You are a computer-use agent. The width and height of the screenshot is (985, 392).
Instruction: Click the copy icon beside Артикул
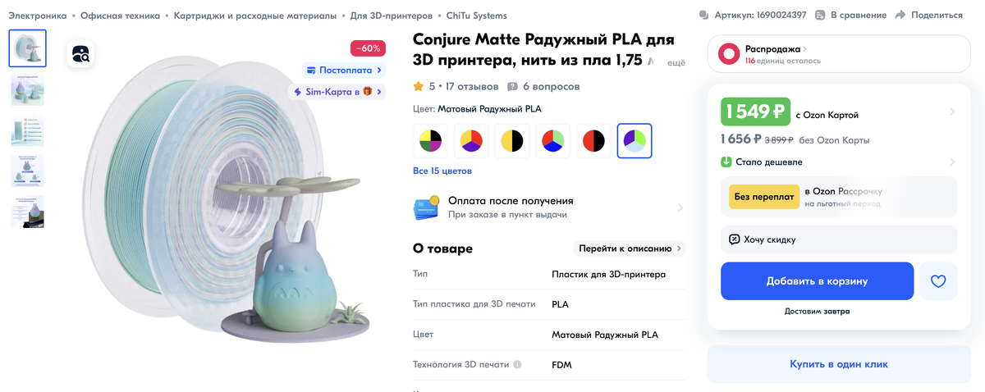coord(703,15)
